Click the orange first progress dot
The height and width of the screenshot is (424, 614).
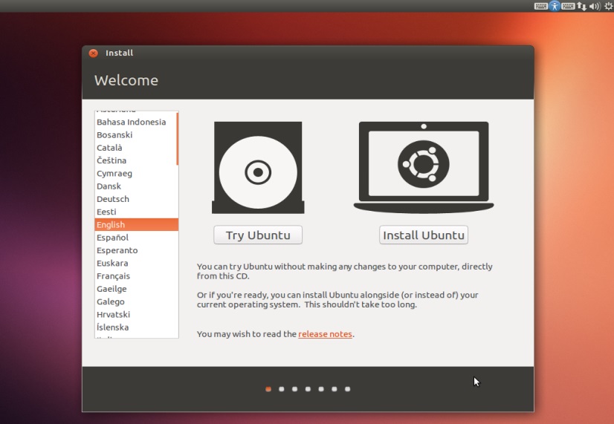(x=268, y=388)
